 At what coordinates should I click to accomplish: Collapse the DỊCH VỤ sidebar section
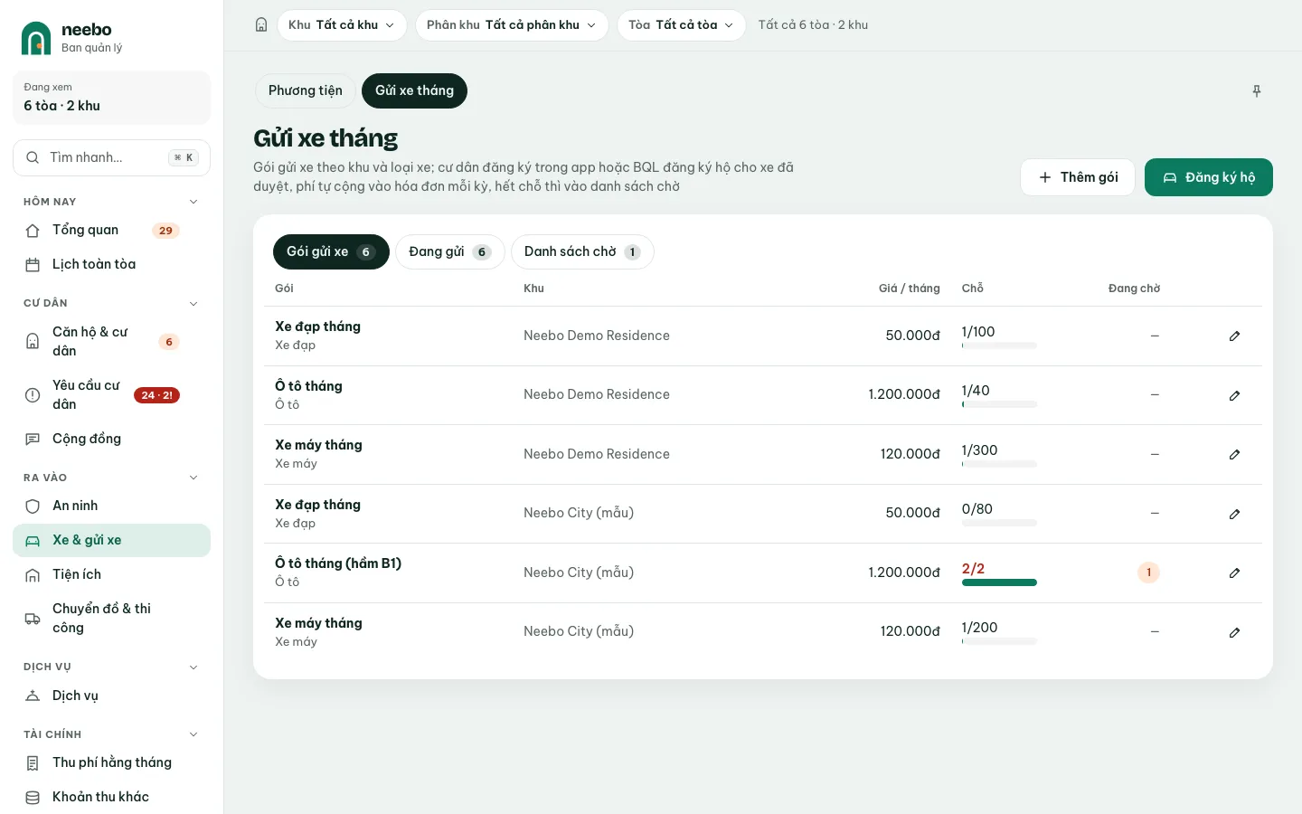click(193, 667)
